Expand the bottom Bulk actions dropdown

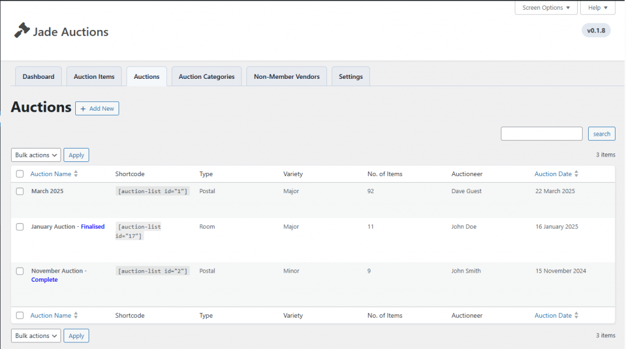(35, 336)
